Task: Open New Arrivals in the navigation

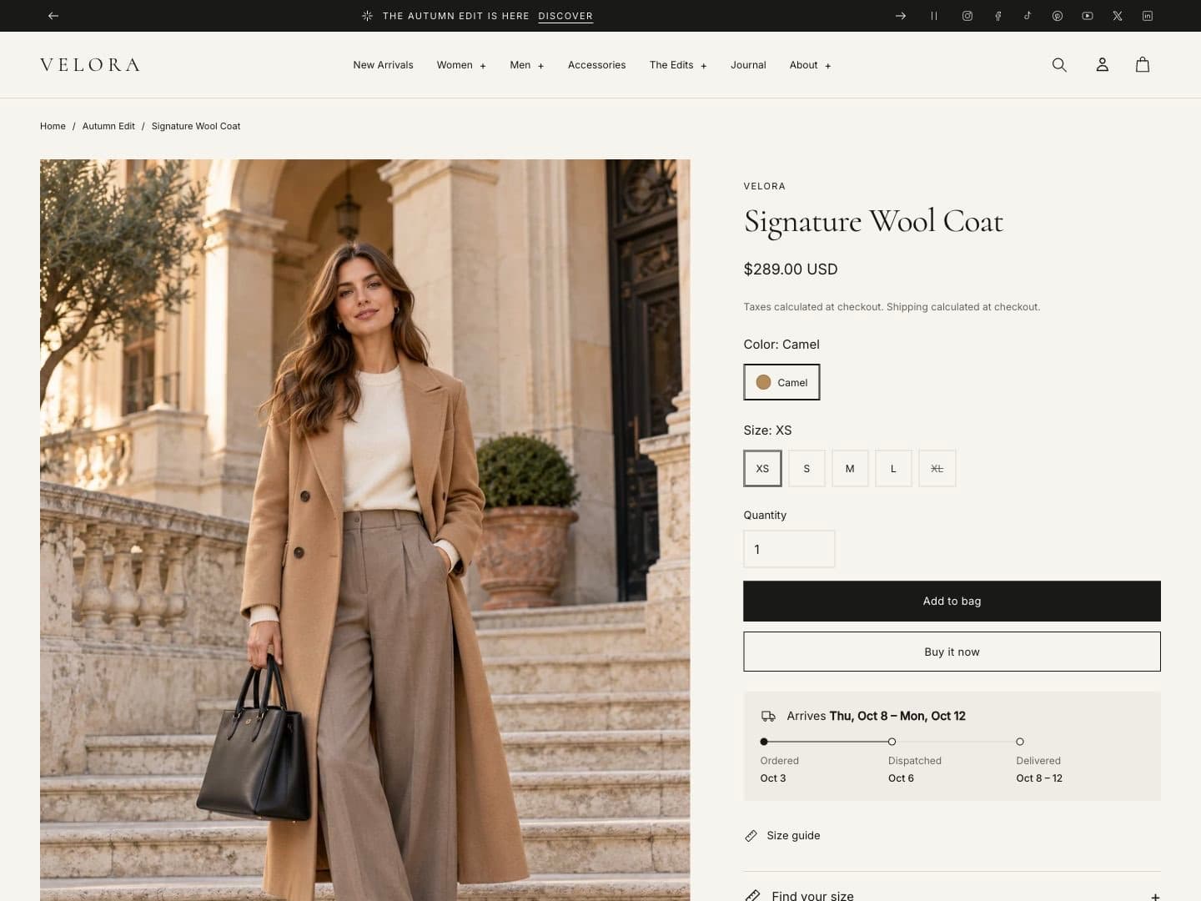Action: click(x=383, y=65)
